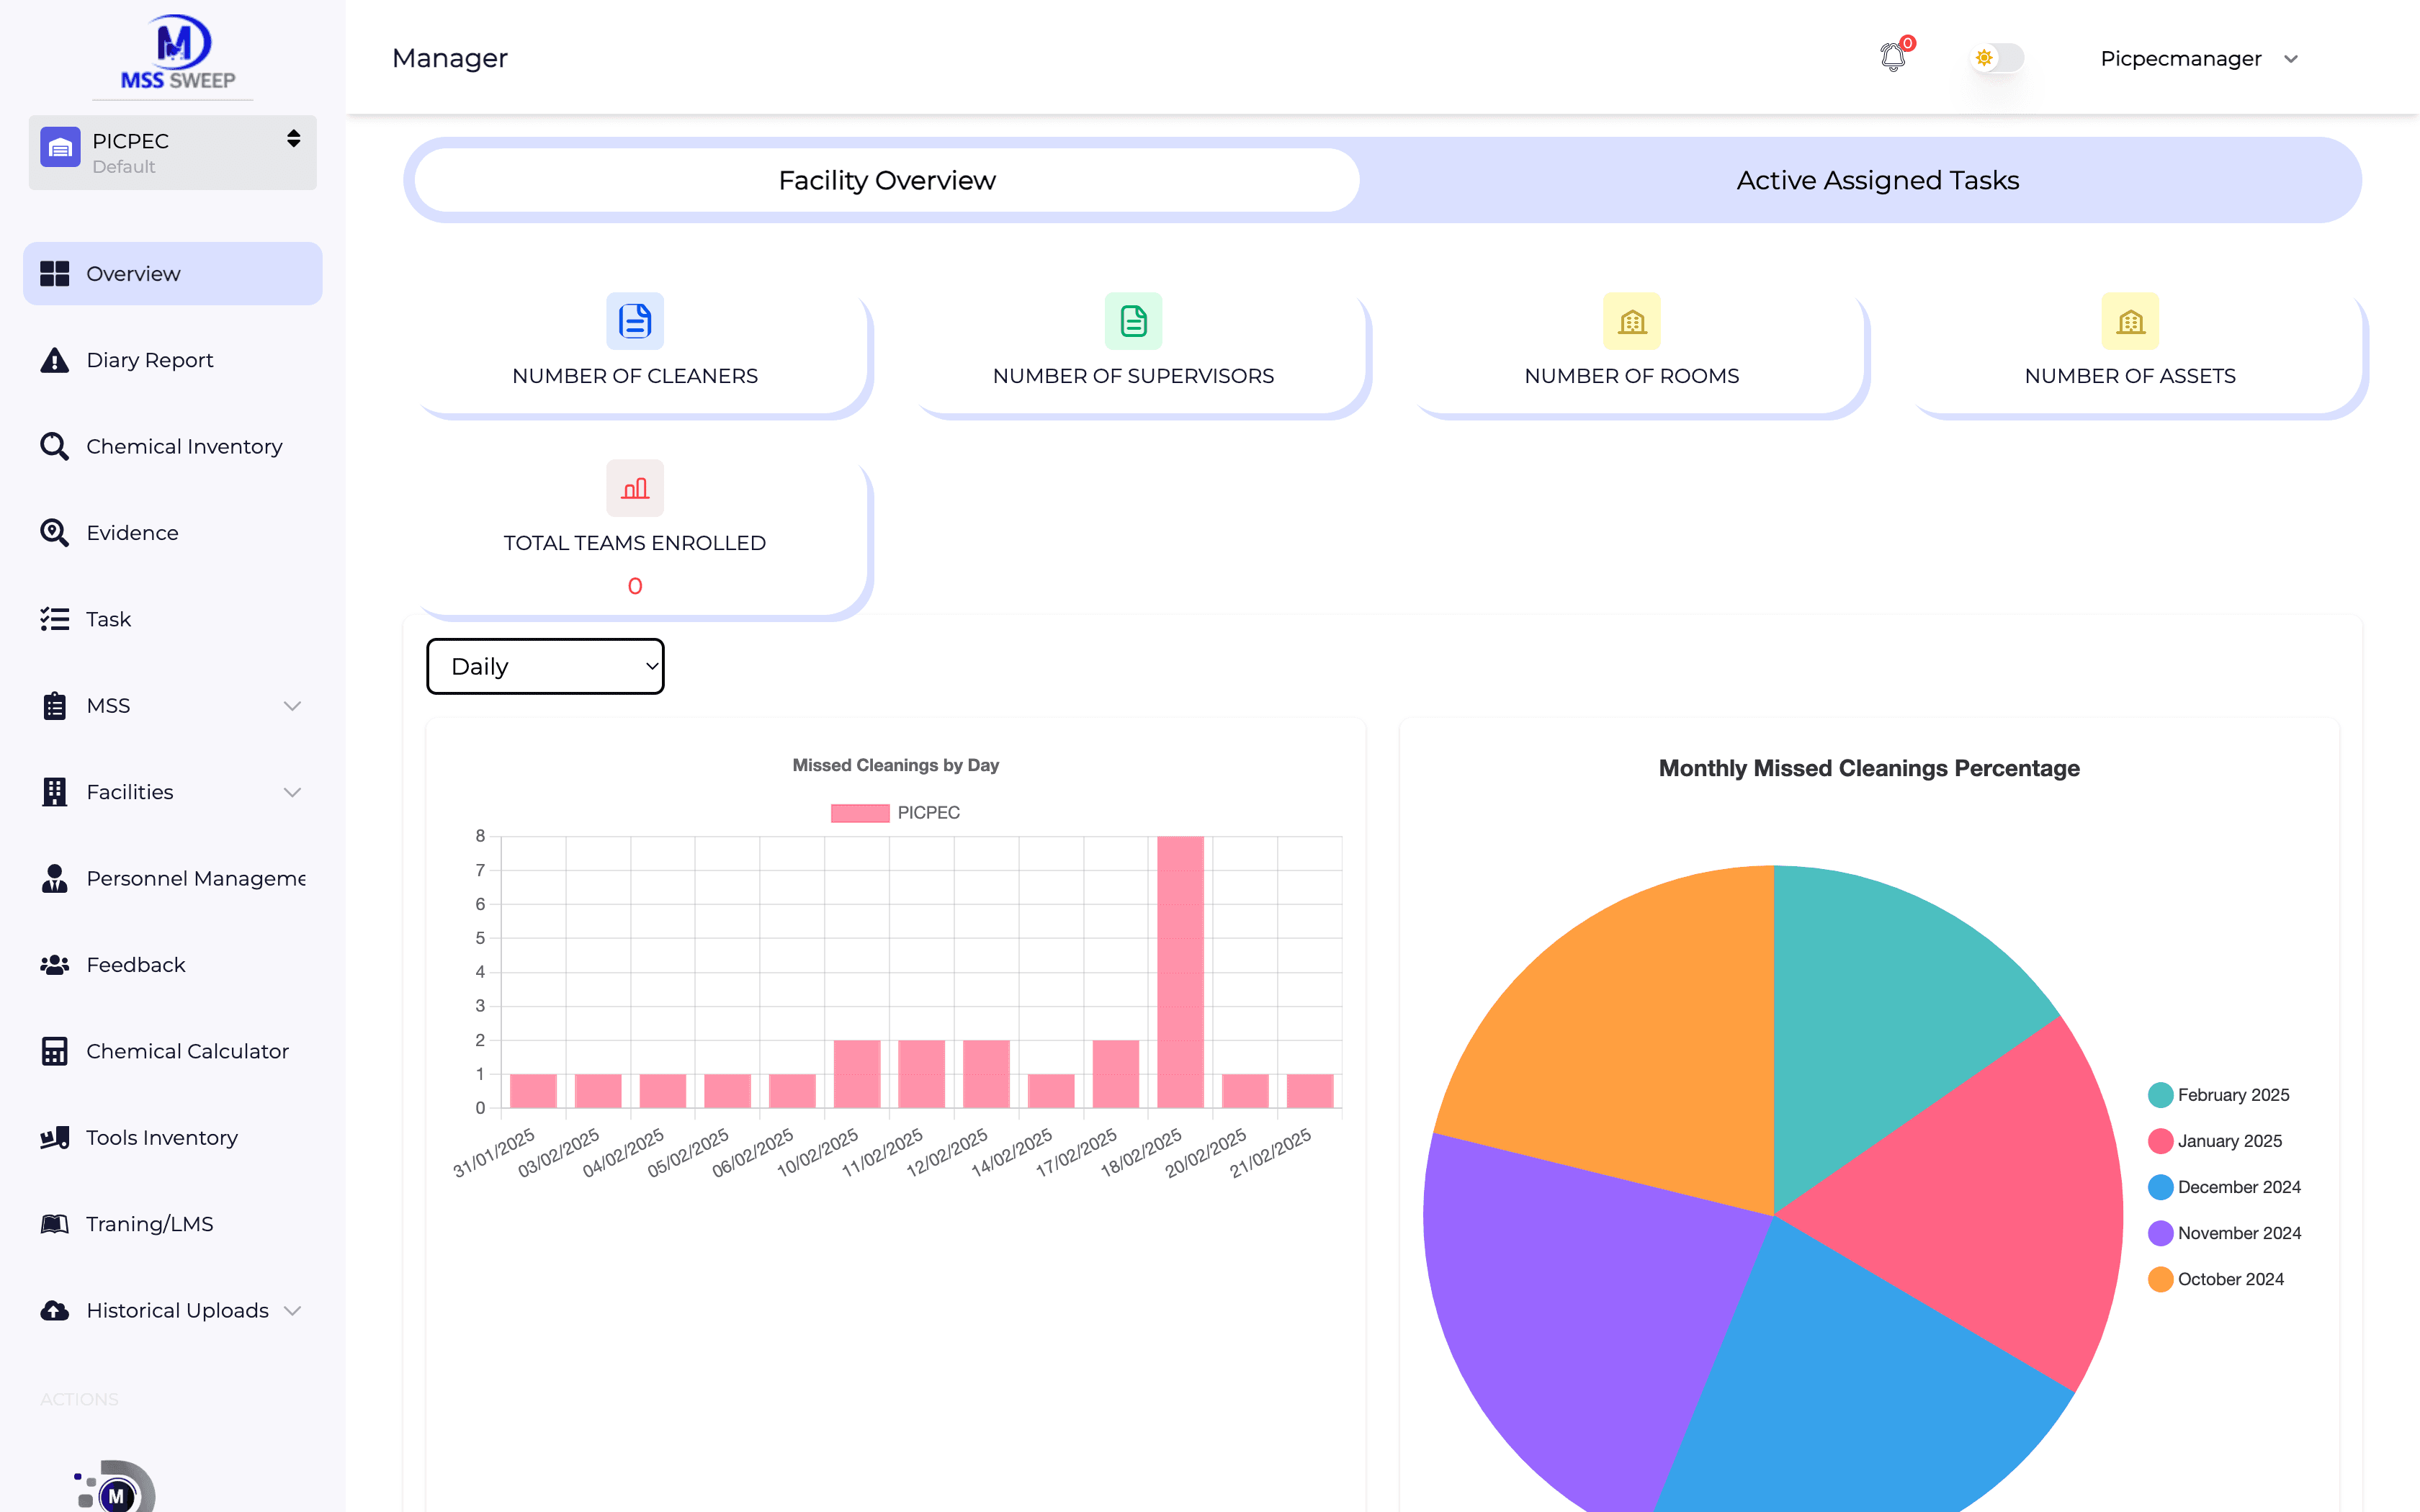Click the Chemical Calculator icon
Screen dimensions: 2420x1512
[54, 1051]
